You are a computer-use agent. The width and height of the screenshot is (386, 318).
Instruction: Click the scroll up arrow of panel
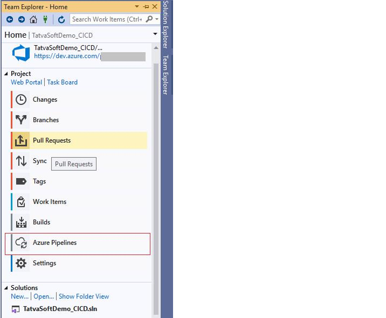(156, 48)
